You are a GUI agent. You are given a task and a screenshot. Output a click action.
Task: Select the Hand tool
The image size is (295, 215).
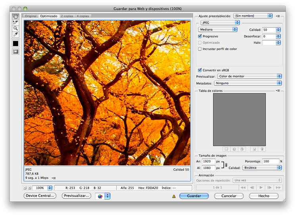click(x=15, y=16)
